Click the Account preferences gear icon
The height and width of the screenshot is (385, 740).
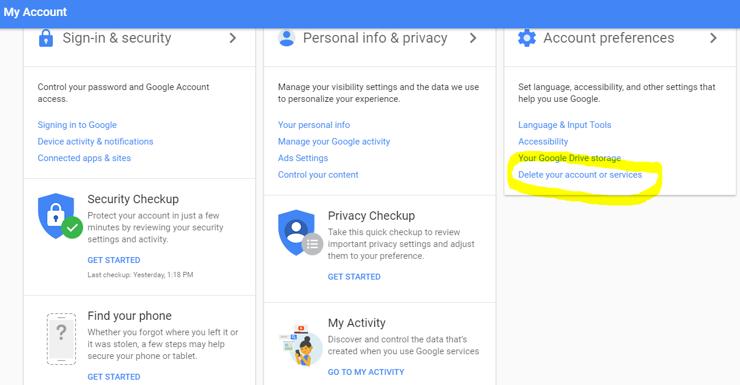pyautogui.click(x=526, y=38)
